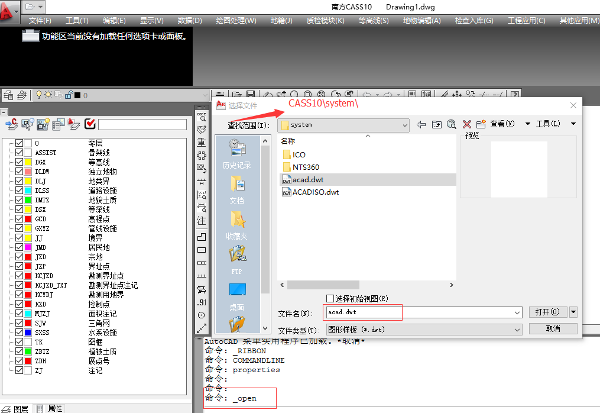This screenshot has height=413, width=600.
Task: Click the .91 elevation point tool
Action: coord(201,302)
